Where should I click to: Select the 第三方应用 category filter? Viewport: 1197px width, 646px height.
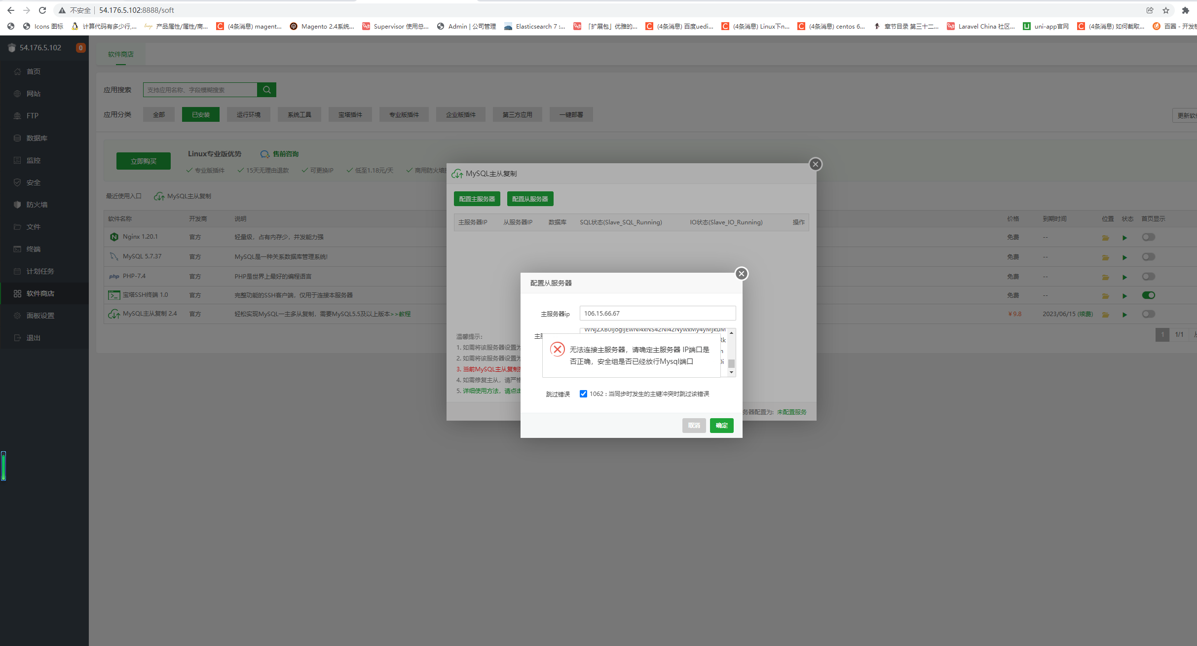[x=518, y=114]
